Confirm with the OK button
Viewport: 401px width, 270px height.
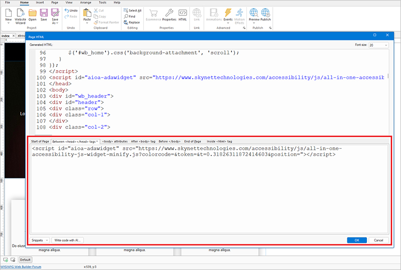coord(357,240)
